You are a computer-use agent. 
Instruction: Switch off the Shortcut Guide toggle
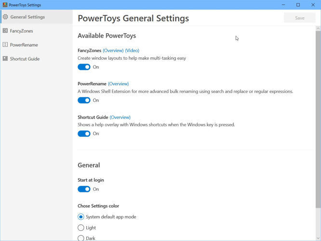tap(84, 134)
